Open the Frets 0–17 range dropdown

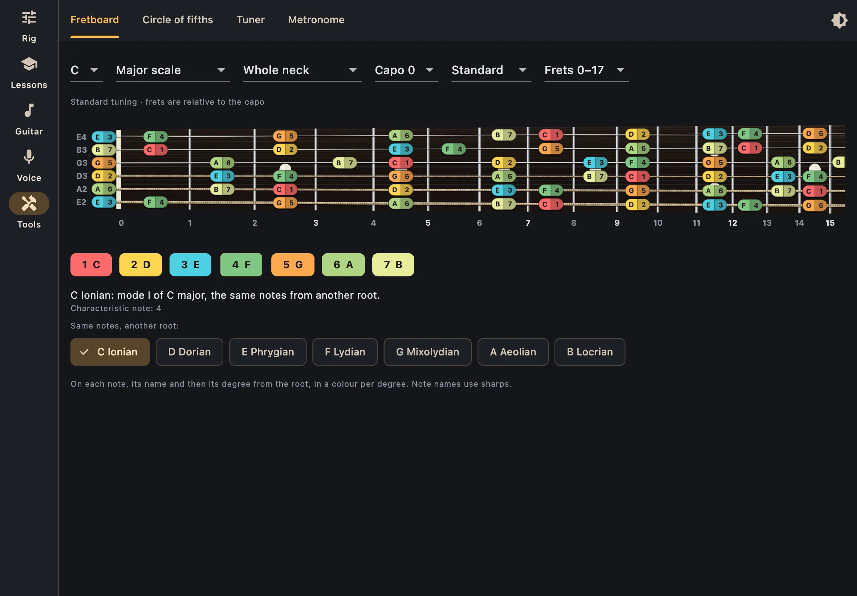pyautogui.click(x=586, y=70)
